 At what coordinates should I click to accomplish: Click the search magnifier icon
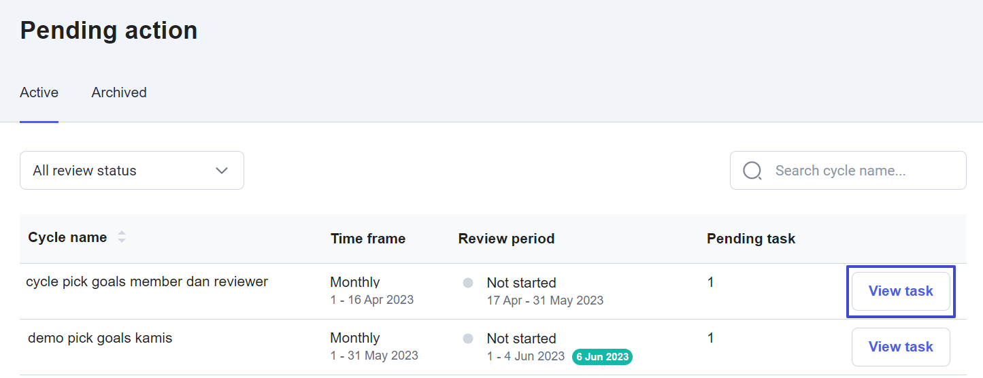[x=752, y=171]
